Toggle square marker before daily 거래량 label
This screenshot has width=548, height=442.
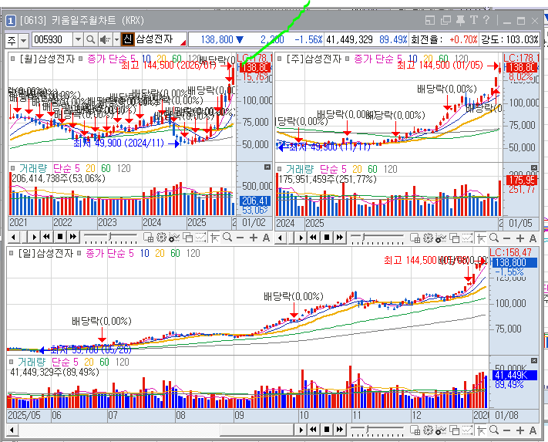pos(12,362)
